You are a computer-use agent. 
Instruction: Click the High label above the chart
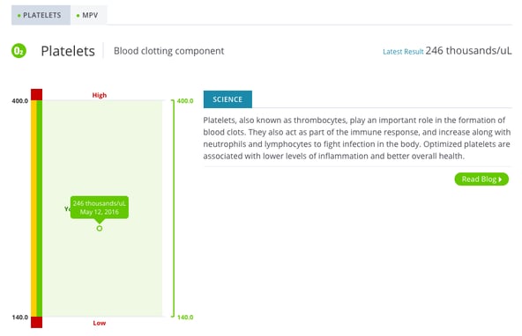(x=100, y=95)
